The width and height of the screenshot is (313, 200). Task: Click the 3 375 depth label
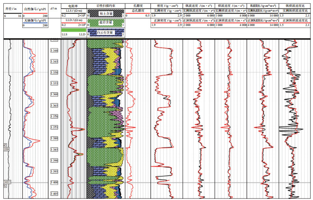tap(54, 128)
